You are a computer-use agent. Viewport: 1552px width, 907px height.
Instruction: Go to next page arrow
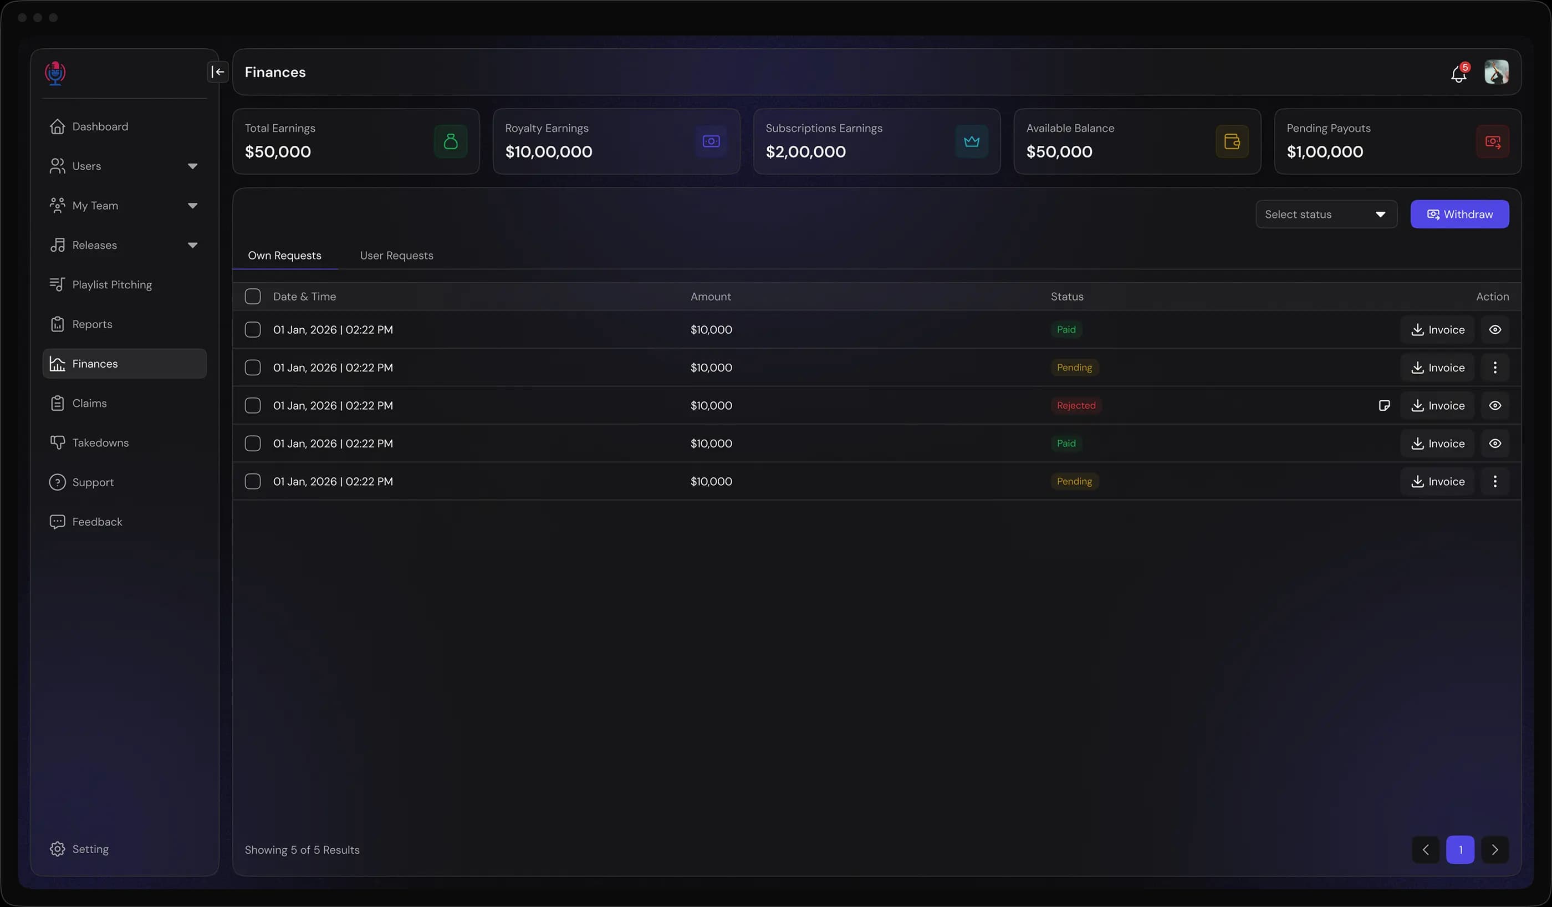1495,850
